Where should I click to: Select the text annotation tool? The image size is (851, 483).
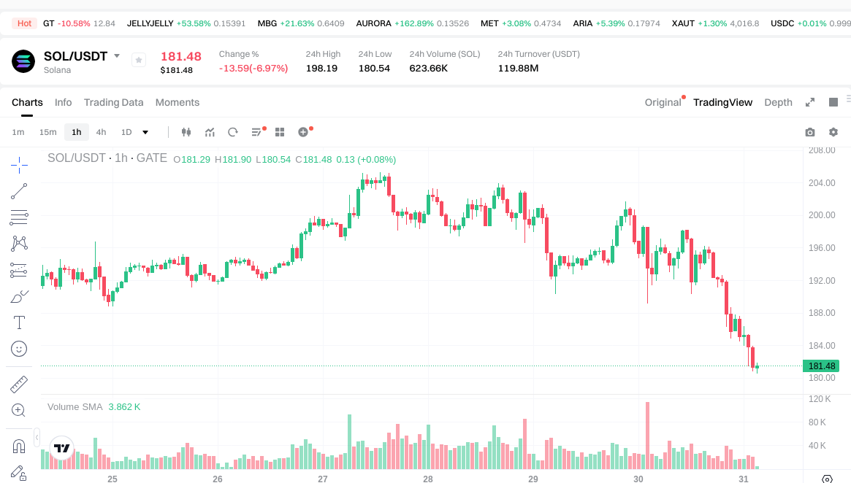[x=19, y=322]
